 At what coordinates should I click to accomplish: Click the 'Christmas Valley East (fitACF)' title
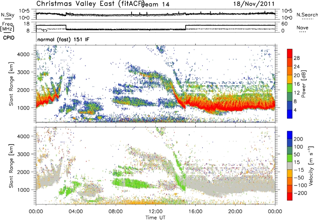coord(91,4)
